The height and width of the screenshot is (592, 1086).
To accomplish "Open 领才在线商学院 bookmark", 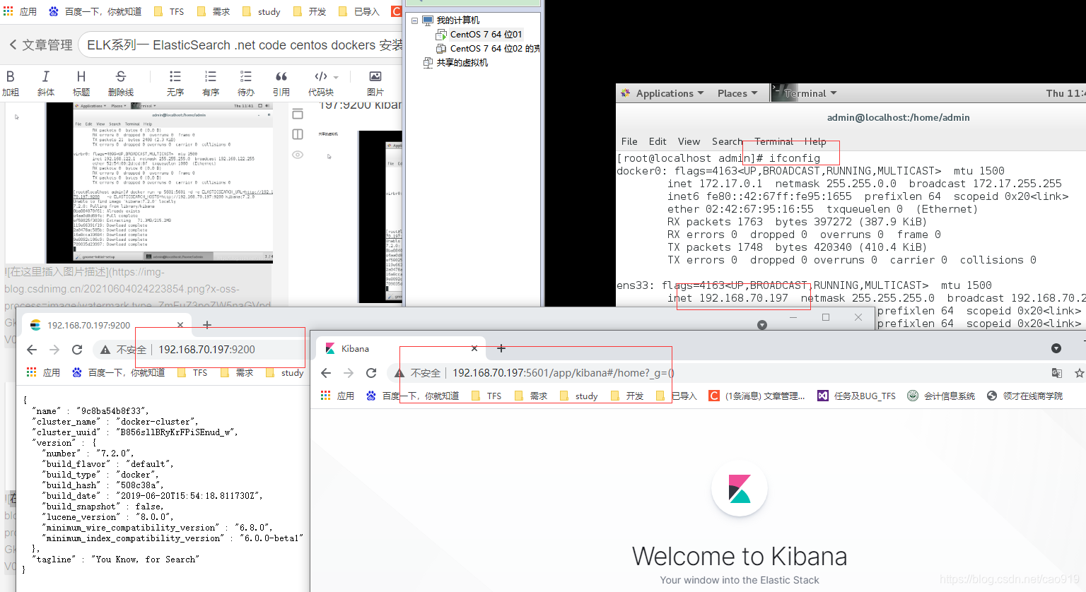I will (1024, 396).
